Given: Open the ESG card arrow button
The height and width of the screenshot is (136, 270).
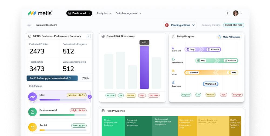Looking at the screenshot, I should tap(90, 97).
